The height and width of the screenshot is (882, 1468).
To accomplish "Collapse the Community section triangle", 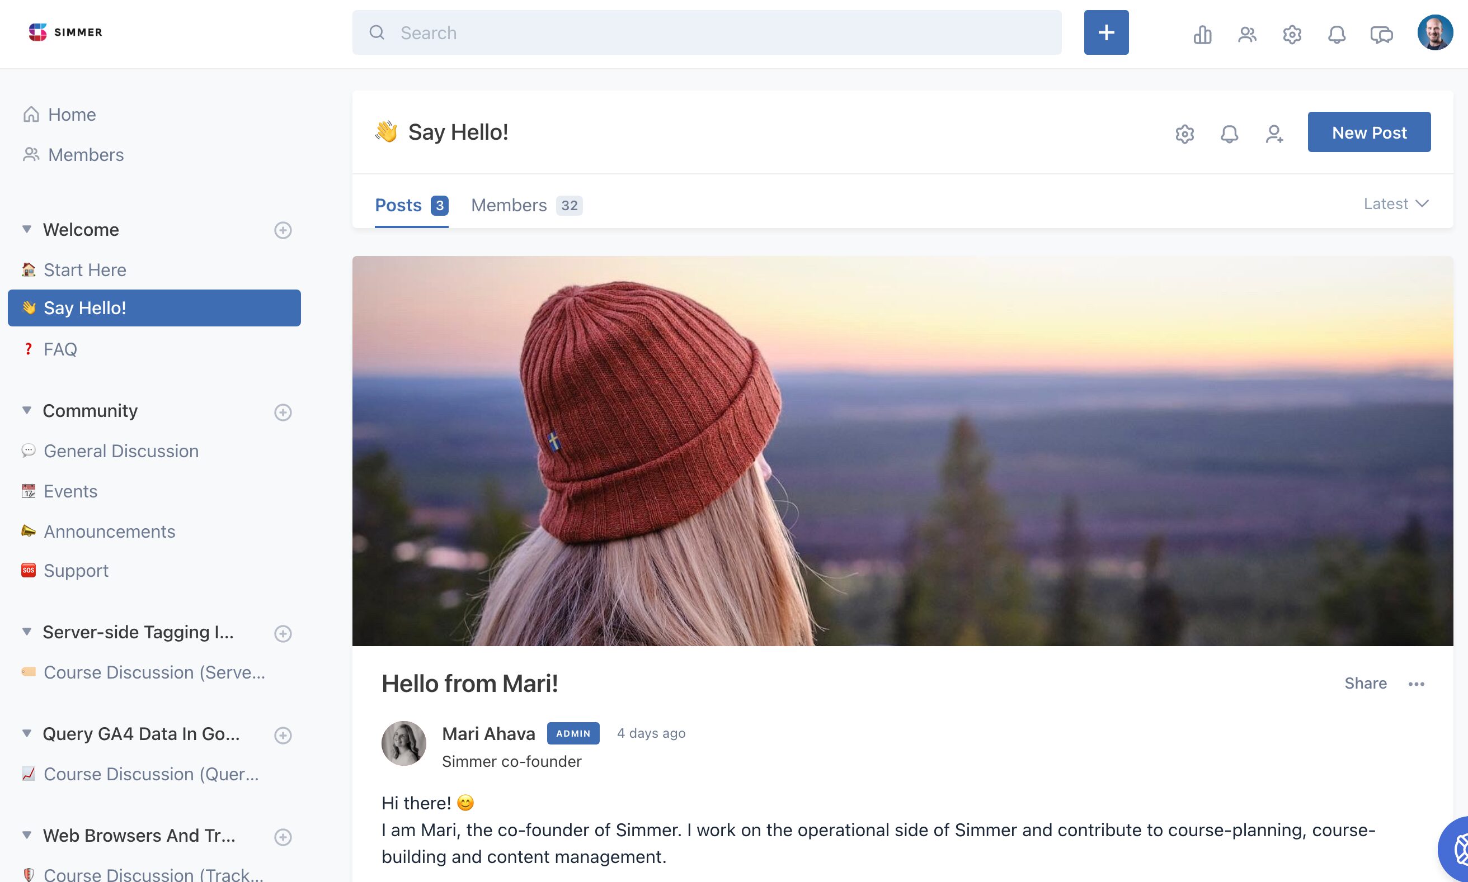I will pos(27,411).
